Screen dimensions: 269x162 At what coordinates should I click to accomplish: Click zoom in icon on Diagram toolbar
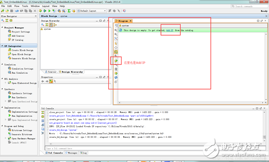pyautogui.click(x=116, y=30)
